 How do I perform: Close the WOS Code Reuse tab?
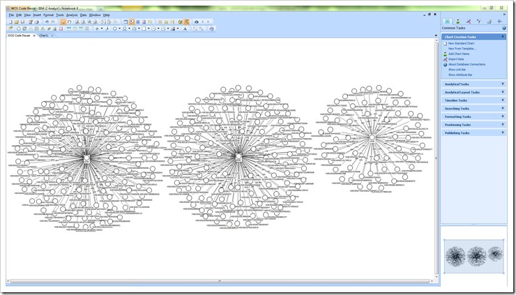[x=34, y=36]
